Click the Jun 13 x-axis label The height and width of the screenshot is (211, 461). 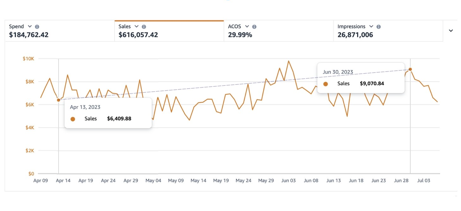[333, 181]
